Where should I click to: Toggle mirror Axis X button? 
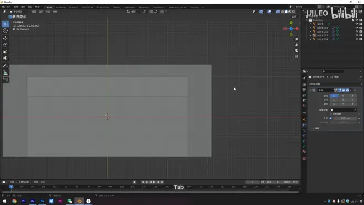[334, 96]
